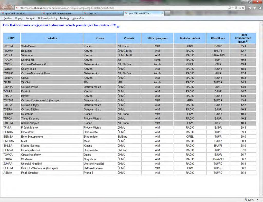
Task: Open Favorites with the star icon
Action: [255, 8]
